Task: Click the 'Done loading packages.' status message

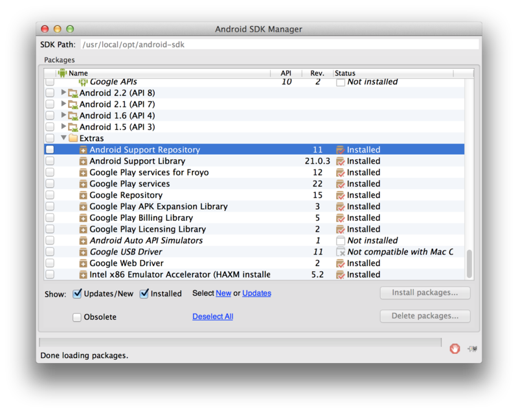Action: click(x=84, y=355)
